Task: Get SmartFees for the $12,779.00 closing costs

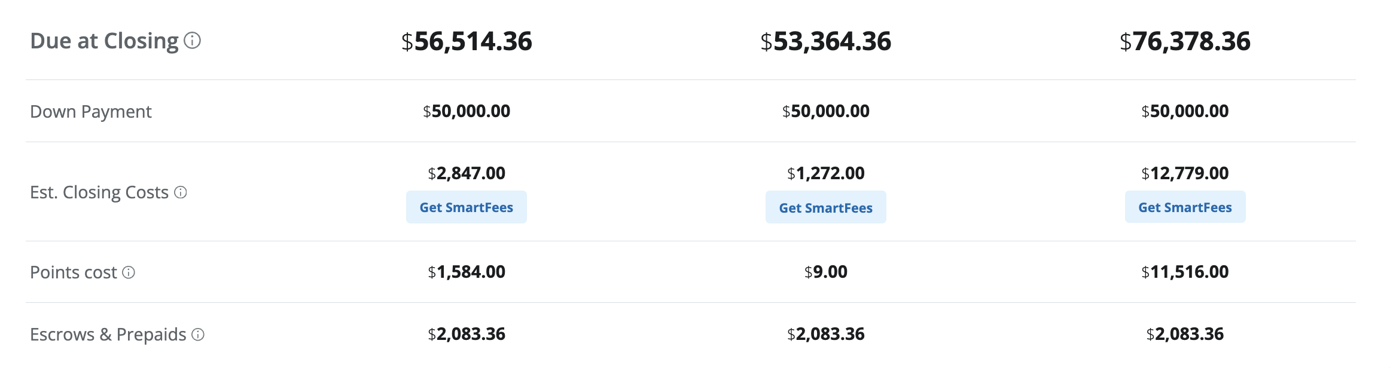Action: click(x=1185, y=207)
